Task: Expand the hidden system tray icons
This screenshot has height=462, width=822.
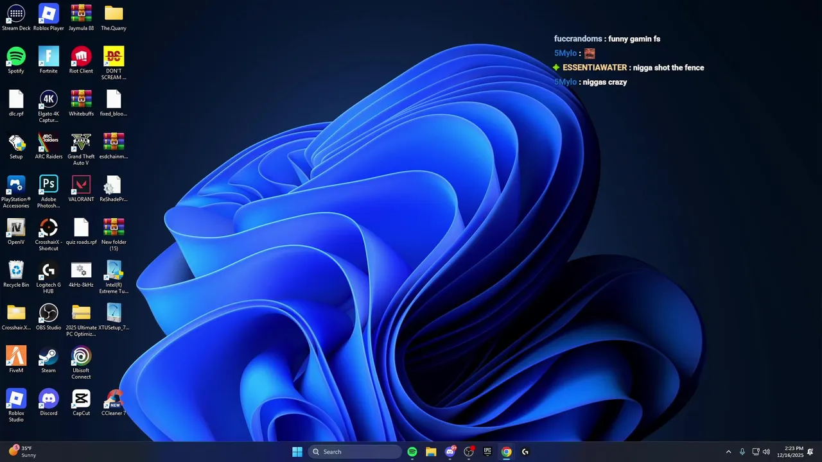Action: (x=728, y=452)
